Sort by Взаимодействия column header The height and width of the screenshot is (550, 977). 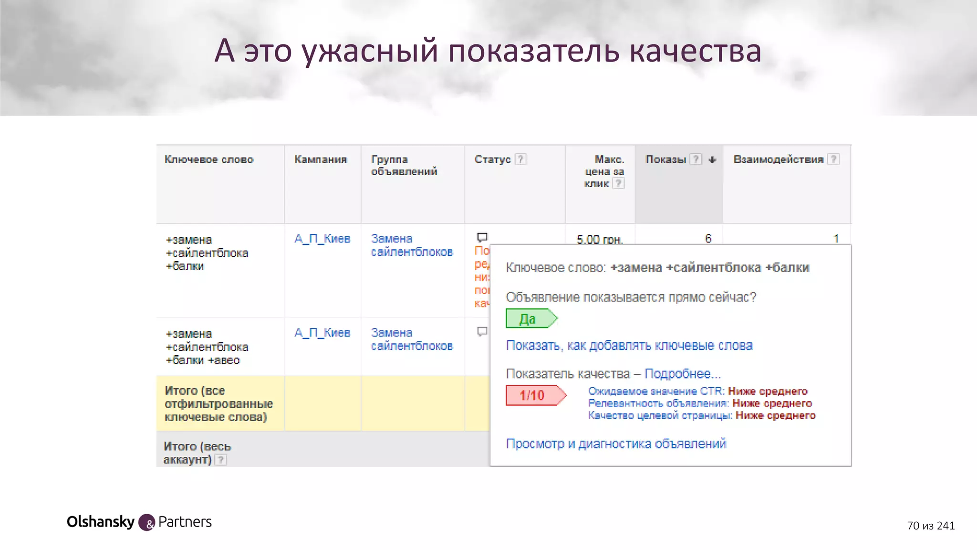point(779,159)
